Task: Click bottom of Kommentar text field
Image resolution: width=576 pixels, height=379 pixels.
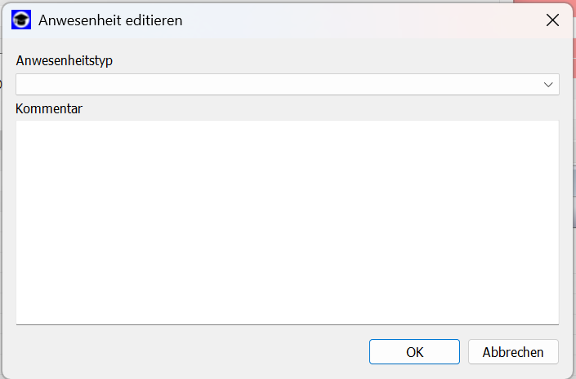Action: 288,319
